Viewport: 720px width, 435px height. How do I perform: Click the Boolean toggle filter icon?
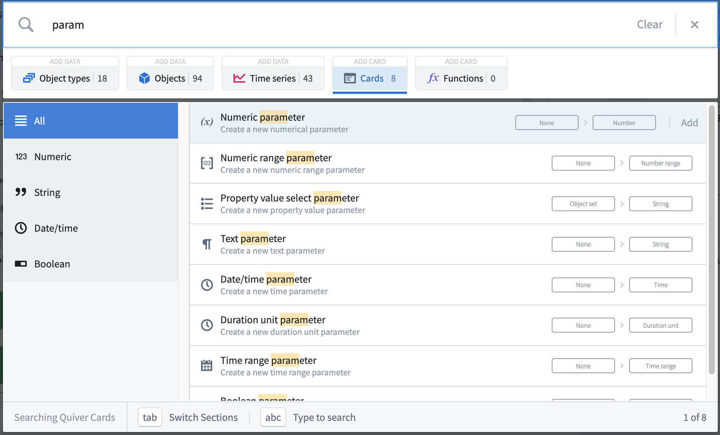[x=21, y=264]
